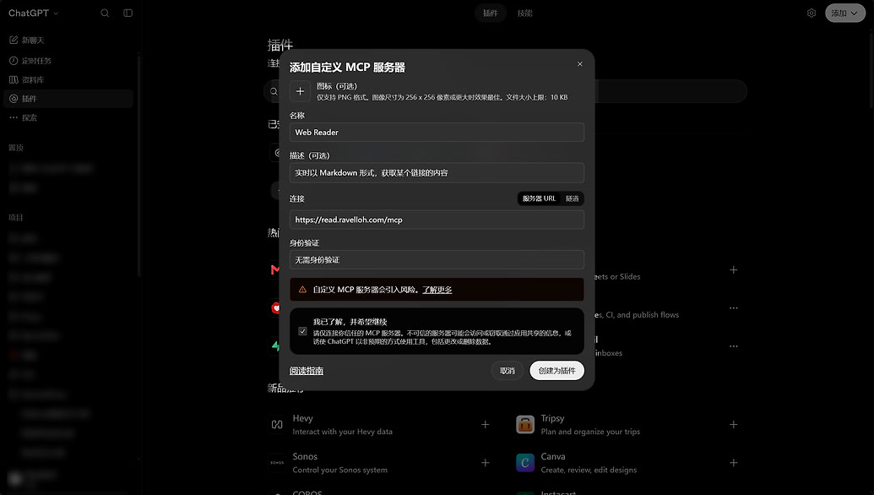Viewport: 874px width, 495px height.
Task: Switch connection mode to 隧道
Action: tap(572, 199)
